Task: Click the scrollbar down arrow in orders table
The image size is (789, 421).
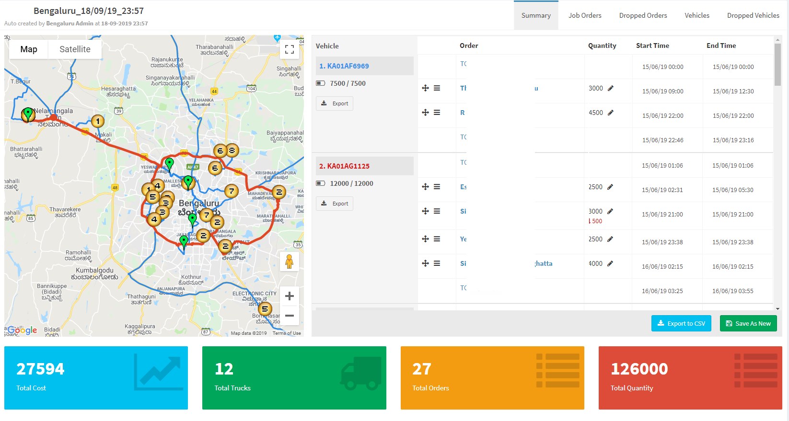Action: pos(777,309)
